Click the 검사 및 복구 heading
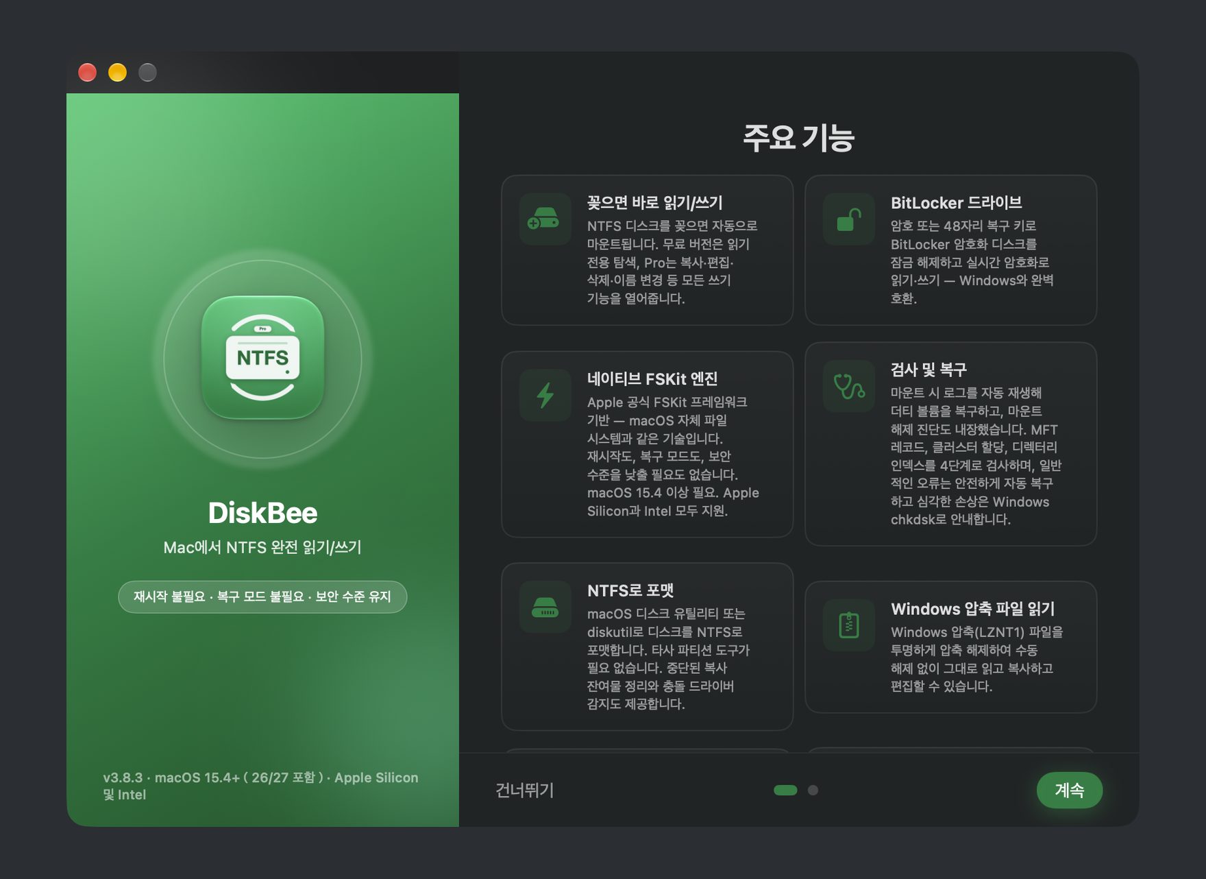The image size is (1206, 879). click(x=928, y=370)
